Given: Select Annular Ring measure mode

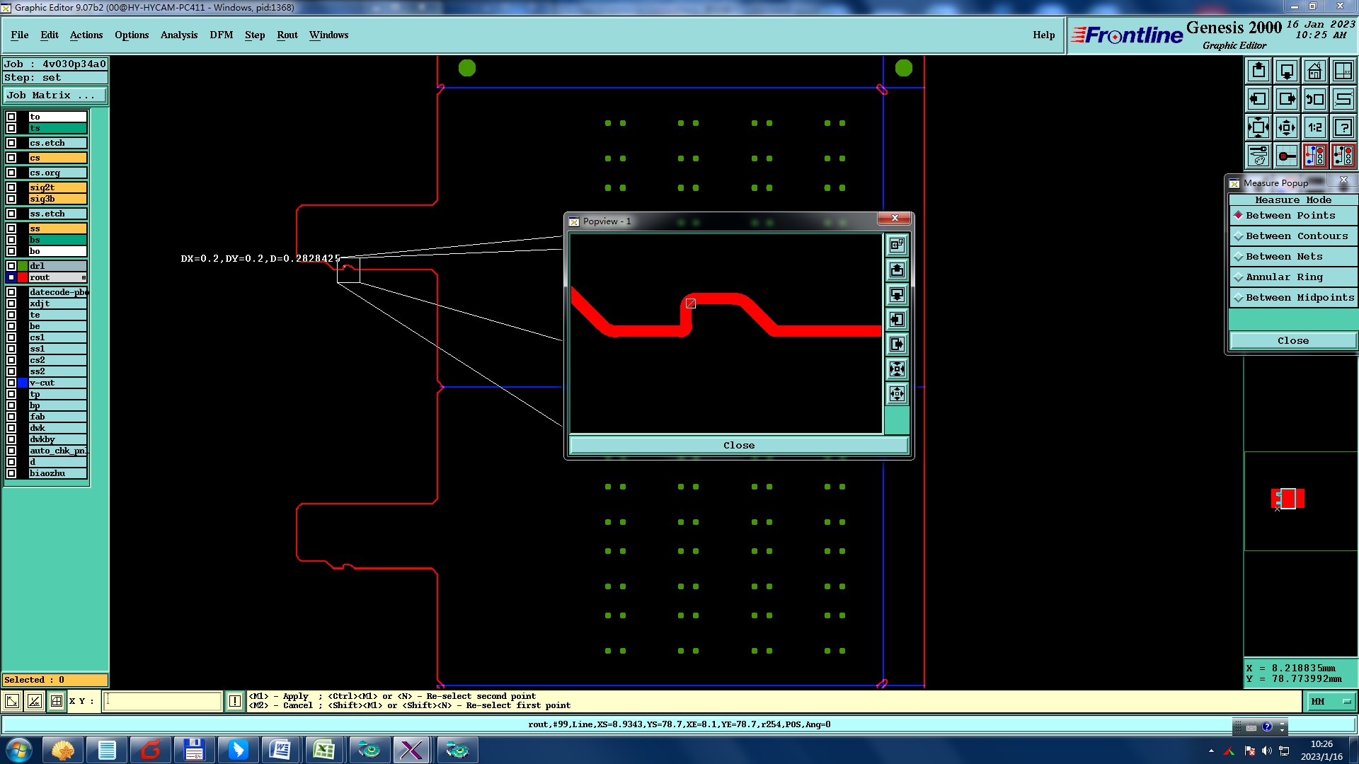Looking at the screenshot, I should coord(1283,277).
